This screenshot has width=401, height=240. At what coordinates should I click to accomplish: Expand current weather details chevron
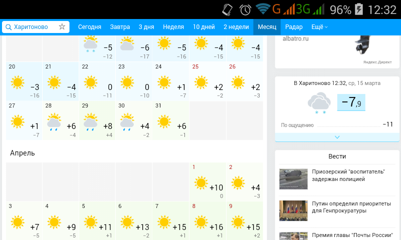point(337,137)
